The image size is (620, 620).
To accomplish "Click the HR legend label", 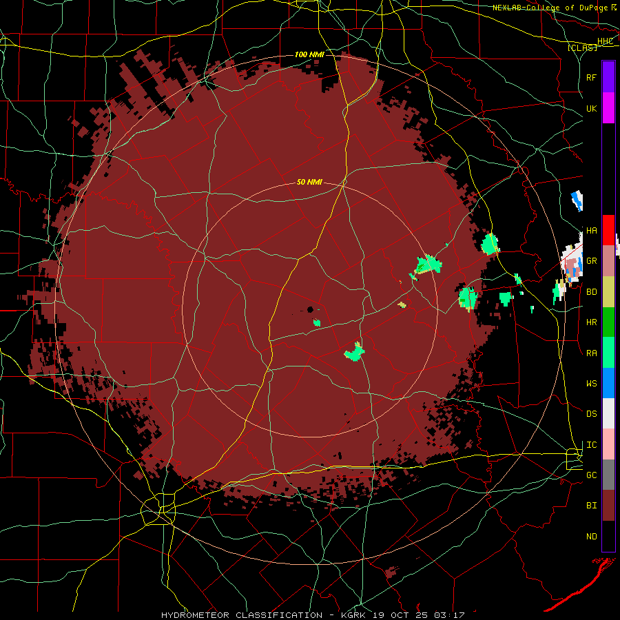I will pos(592,322).
